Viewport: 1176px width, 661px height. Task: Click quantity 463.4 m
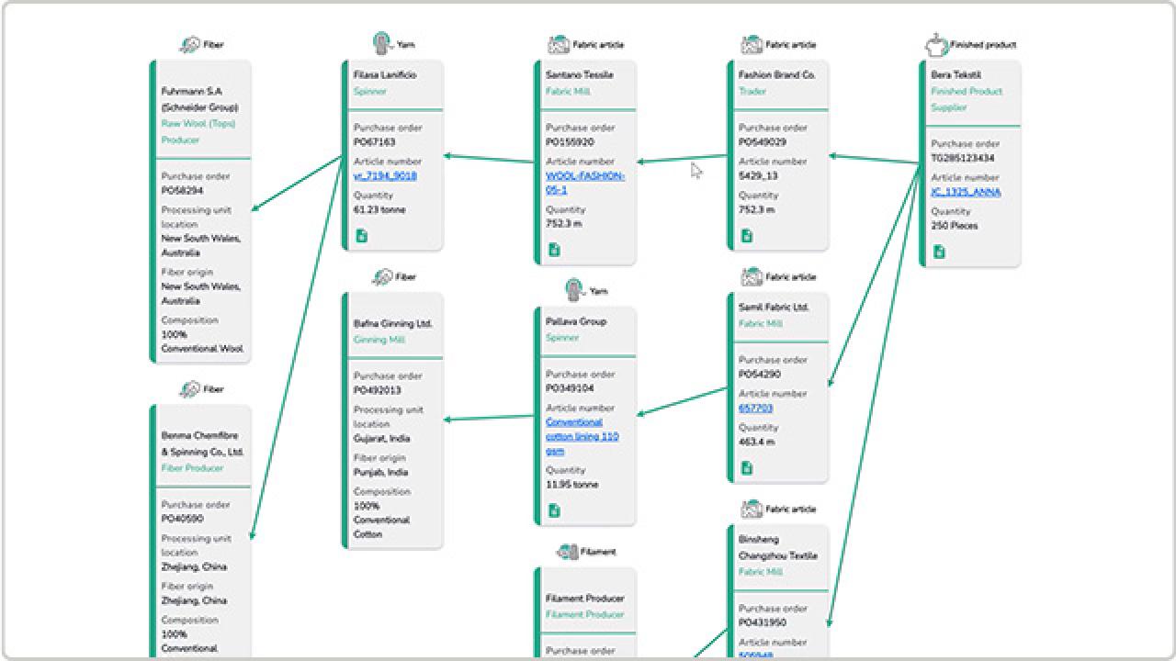(x=757, y=442)
